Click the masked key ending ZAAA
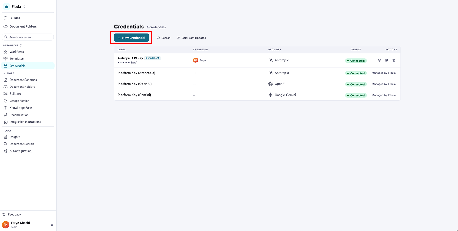Image resolution: width=458 pixels, height=231 pixels. pos(127,63)
